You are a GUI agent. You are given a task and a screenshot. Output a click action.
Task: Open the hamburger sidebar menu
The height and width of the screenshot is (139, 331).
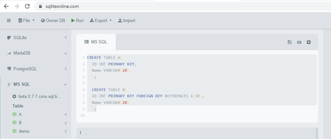[x=9, y=20]
